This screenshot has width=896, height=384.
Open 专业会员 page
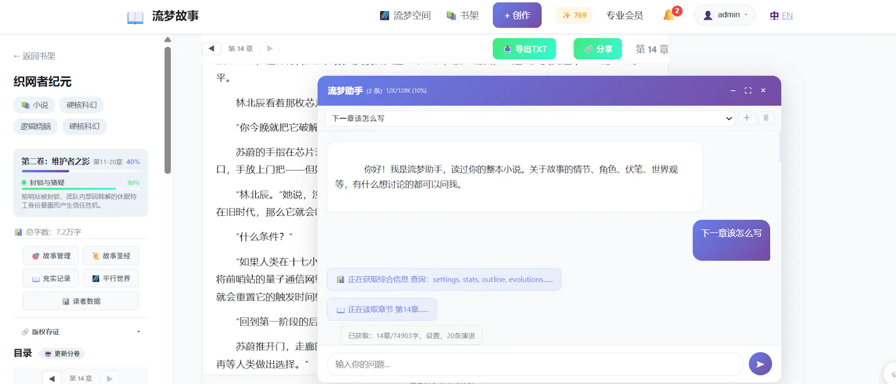coord(624,16)
